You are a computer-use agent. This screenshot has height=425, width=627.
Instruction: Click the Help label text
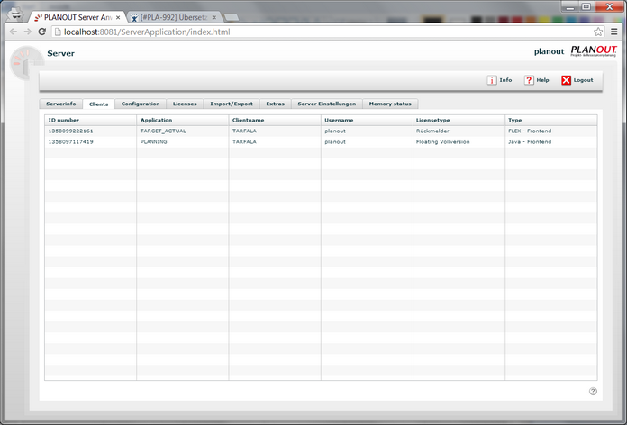(542, 80)
